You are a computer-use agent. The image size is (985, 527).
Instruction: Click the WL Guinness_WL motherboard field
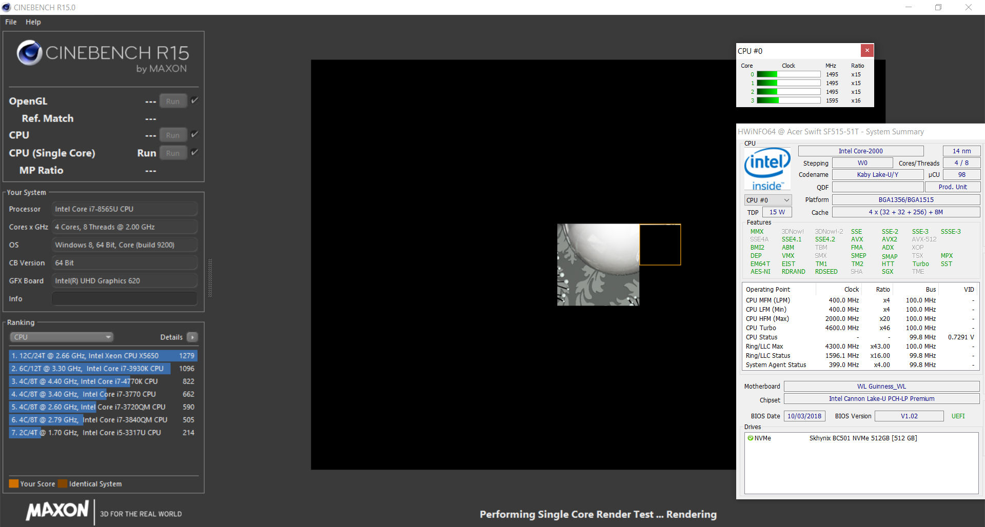coord(881,386)
